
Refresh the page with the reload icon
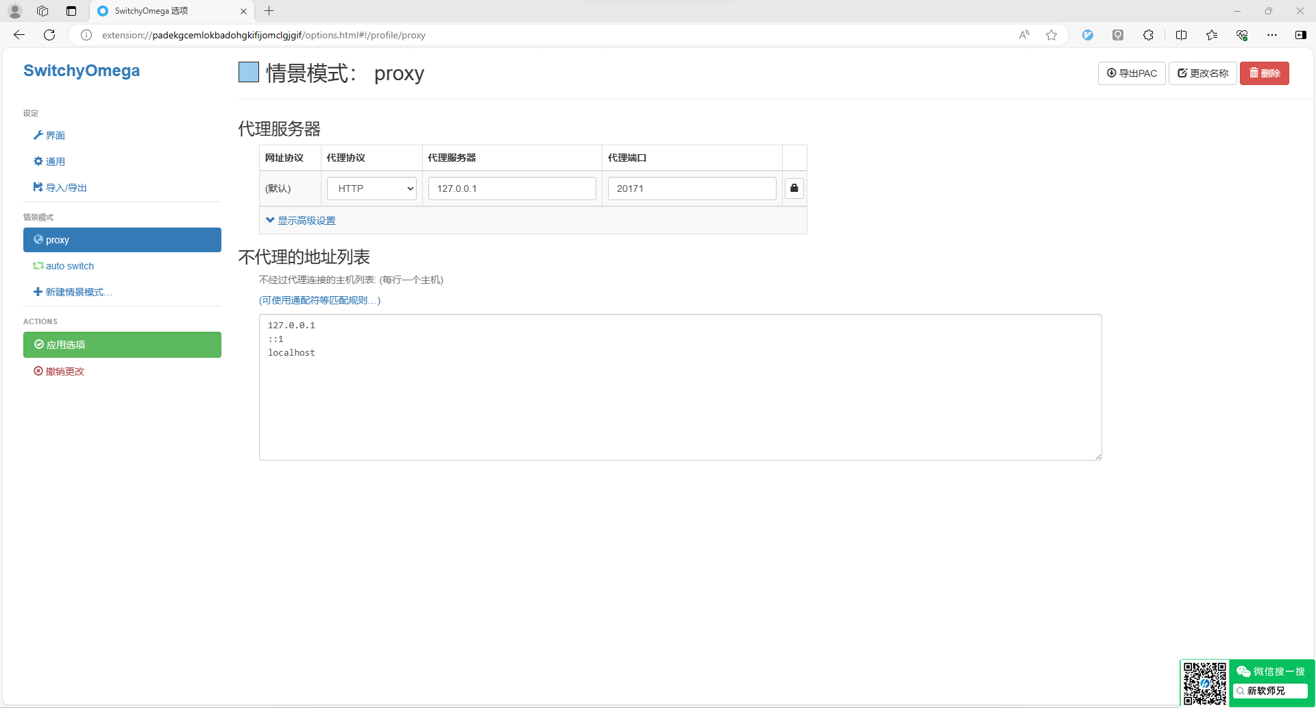[49, 35]
